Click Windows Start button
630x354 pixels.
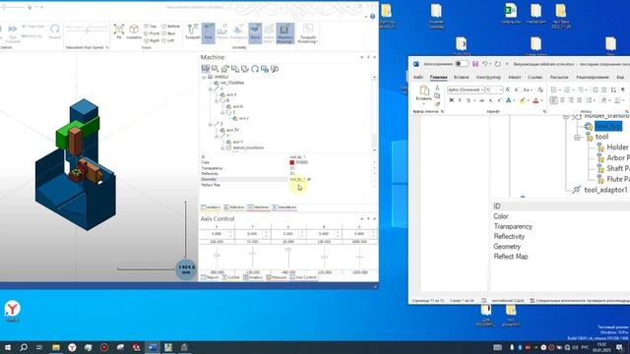point(7,347)
